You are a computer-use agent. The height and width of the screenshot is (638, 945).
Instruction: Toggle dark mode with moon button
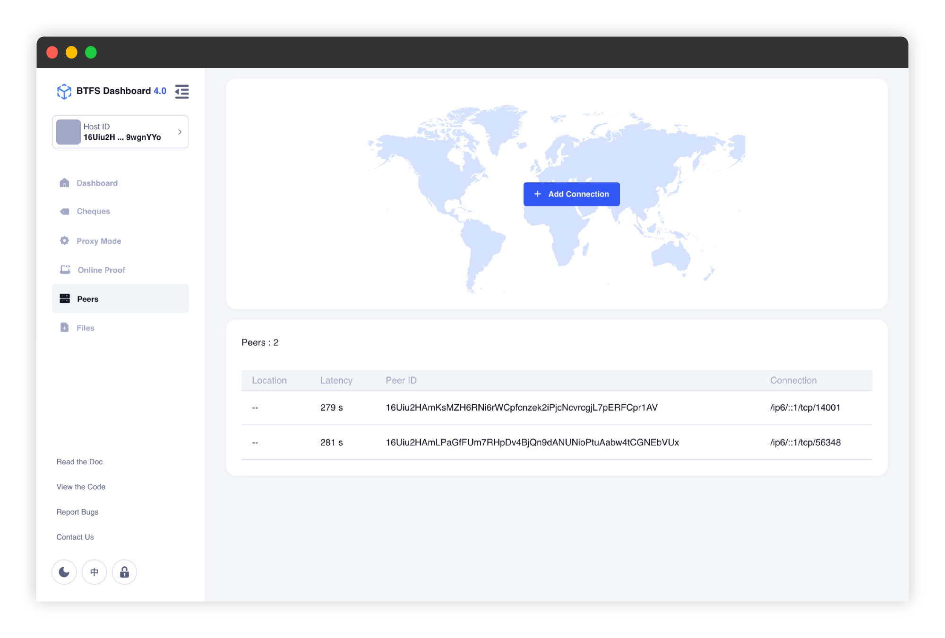(64, 572)
